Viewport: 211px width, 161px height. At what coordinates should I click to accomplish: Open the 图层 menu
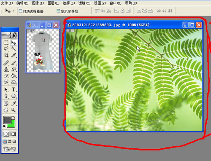point(53,3)
